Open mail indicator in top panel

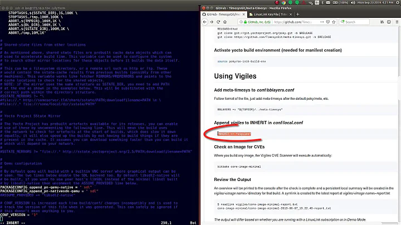pyautogui.click(x=328, y=3)
